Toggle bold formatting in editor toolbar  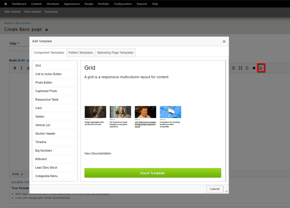15,68
